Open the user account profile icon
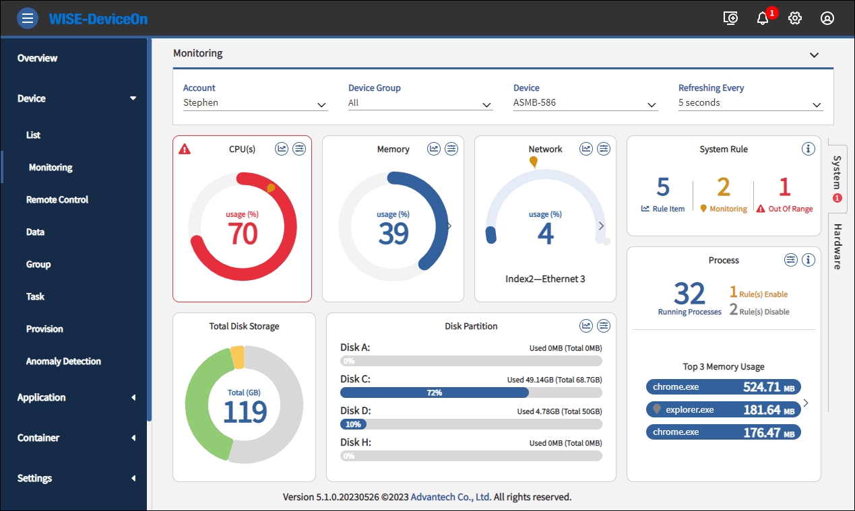This screenshot has width=855, height=511. pyautogui.click(x=827, y=18)
